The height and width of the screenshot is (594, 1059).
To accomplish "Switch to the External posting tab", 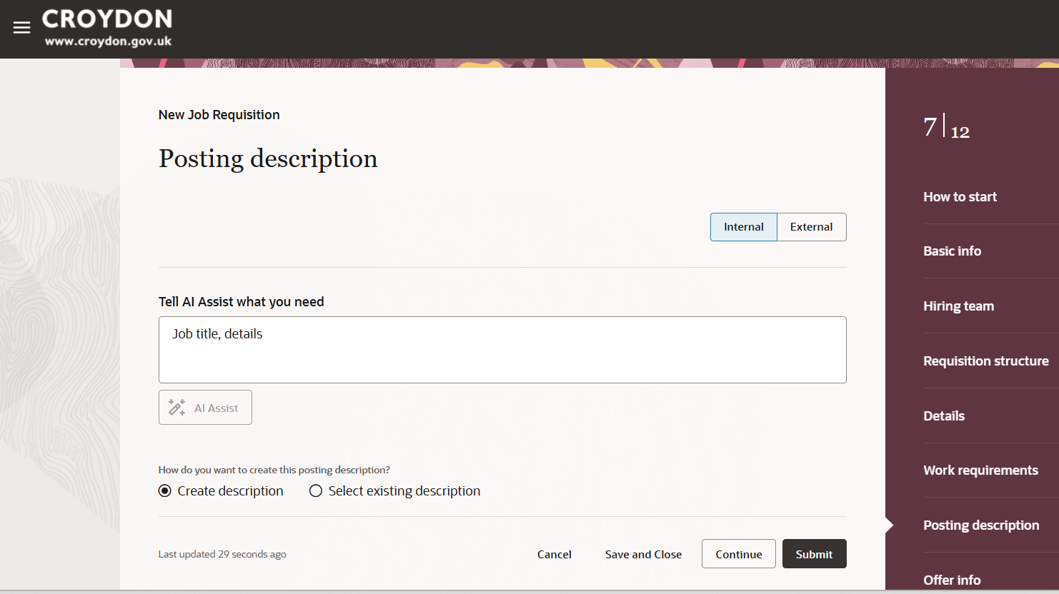I will (x=811, y=226).
